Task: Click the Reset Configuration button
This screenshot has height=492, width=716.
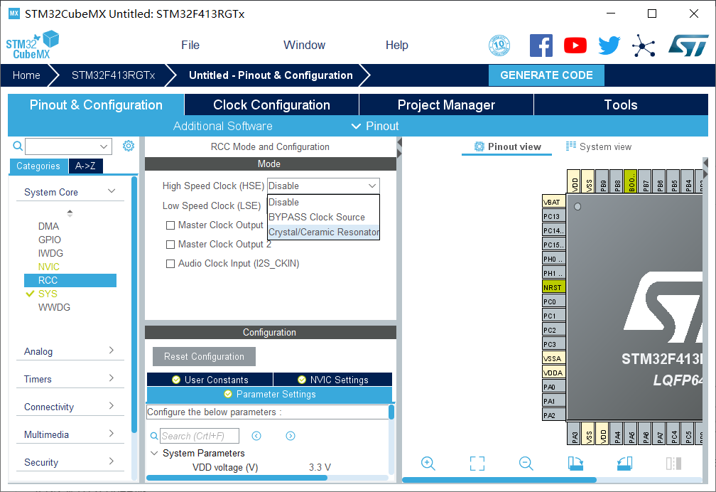Action: coord(204,356)
